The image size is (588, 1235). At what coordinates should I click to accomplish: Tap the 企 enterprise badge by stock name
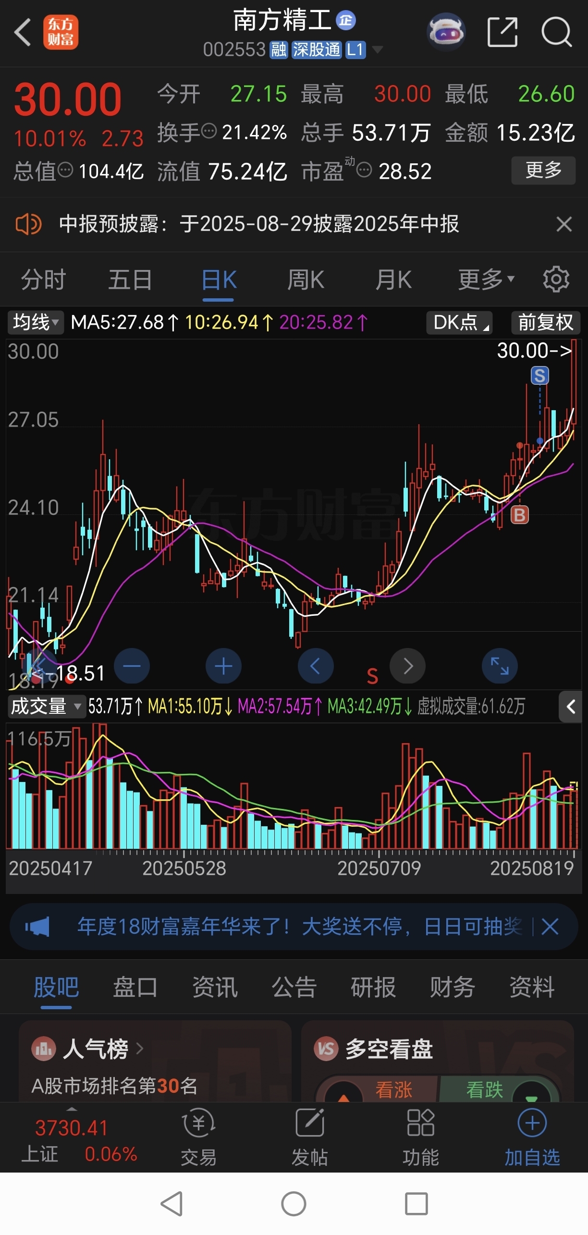click(x=345, y=20)
